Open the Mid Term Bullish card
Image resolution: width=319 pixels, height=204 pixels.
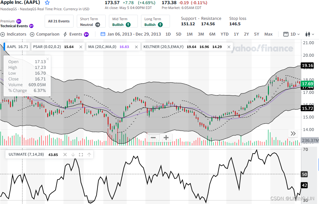[123, 21]
